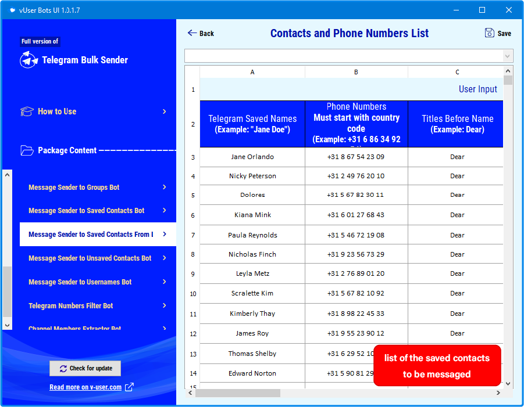Image resolution: width=524 pixels, height=407 pixels.
Task: Select the 'Dolores' name cell
Action: click(252, 195)
